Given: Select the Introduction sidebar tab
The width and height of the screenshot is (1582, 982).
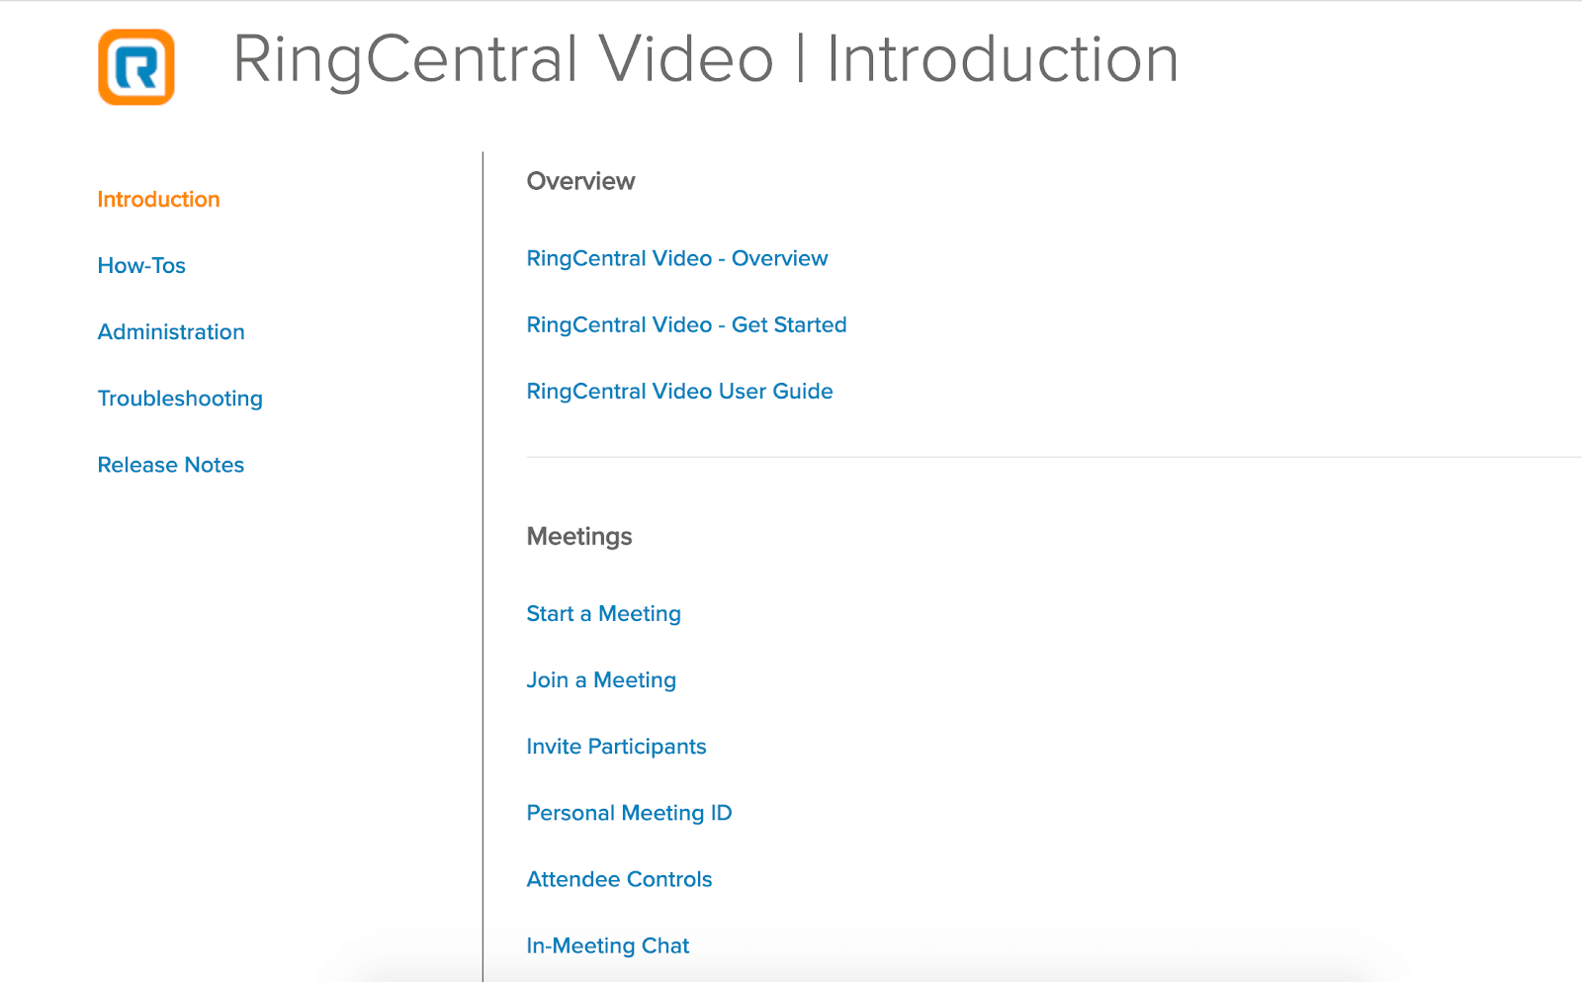Looking at the screenshot, I should click(158, 200).
